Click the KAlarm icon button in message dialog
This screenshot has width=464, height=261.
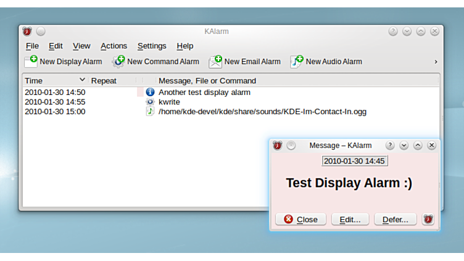(x=428, y=219)
